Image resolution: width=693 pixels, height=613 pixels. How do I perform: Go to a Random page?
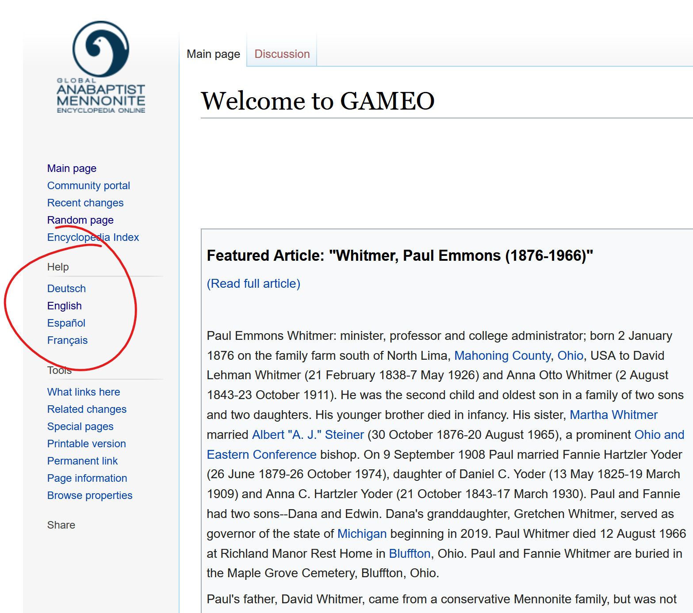80,220
